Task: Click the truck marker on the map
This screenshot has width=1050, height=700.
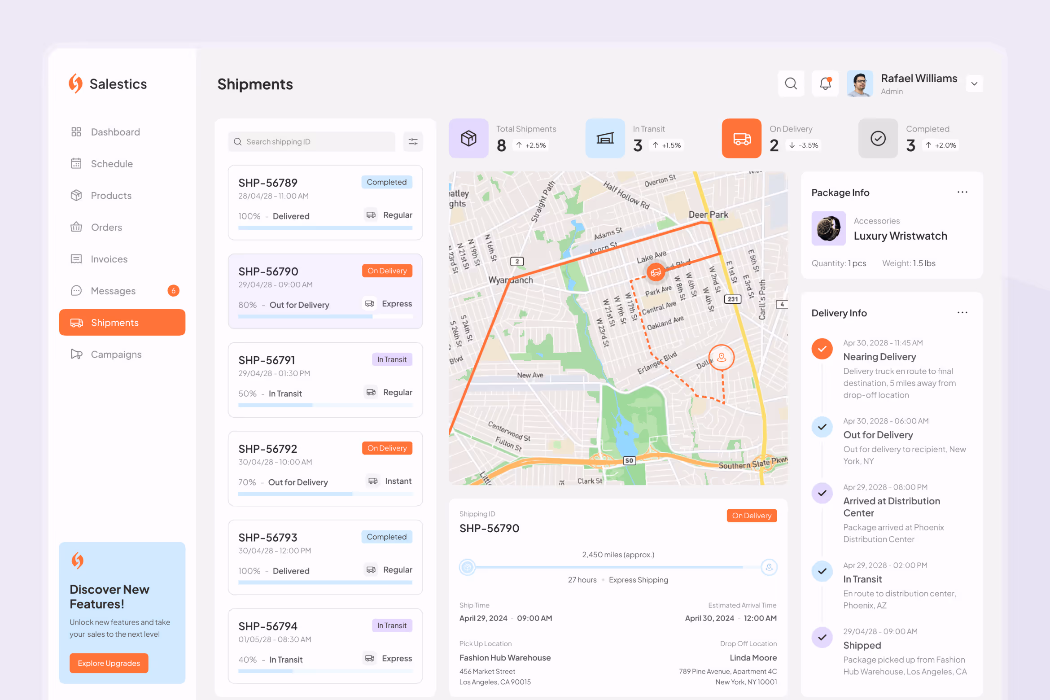Action: click(656, 272)
